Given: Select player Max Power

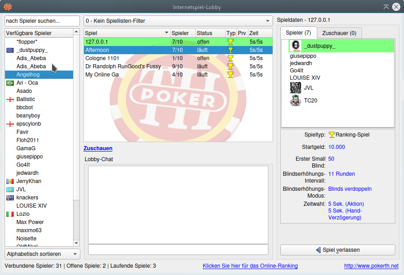Looking at the screenshot, I should point(39,222).
